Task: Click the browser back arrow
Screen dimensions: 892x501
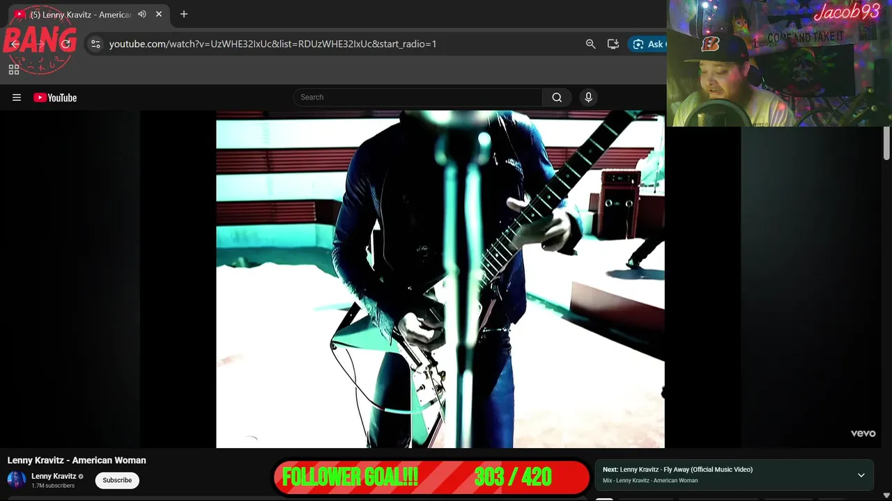Action: 15,44
